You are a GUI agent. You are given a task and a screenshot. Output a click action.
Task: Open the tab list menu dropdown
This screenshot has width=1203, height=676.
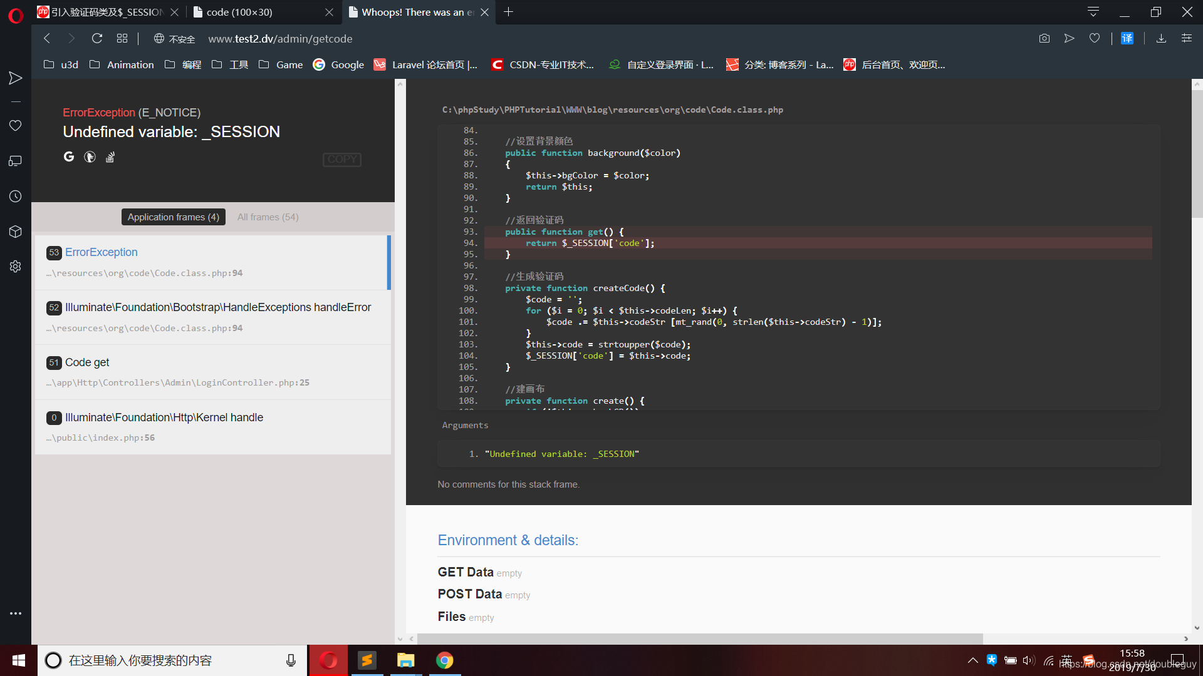coord(1093,12)
